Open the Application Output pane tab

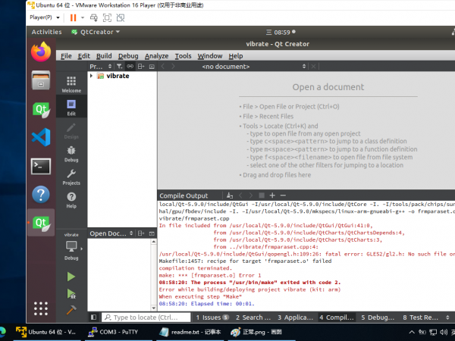tap(293, 318)
